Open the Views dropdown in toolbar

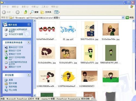[57, 12]
